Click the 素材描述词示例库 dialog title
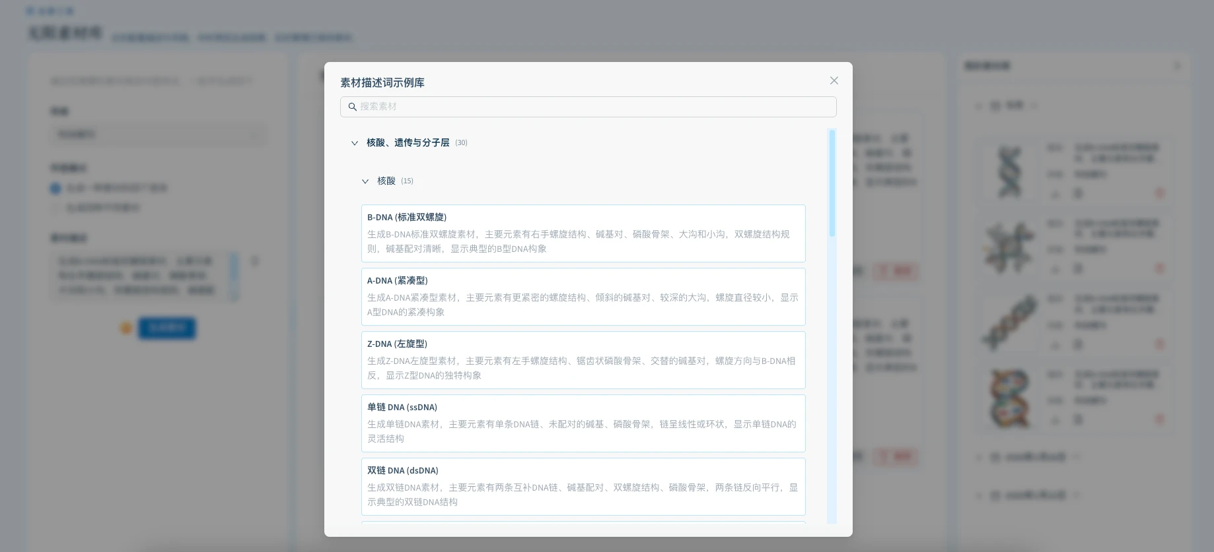The height and width of the screenshot is (552, 1214). tap(382, 82)
